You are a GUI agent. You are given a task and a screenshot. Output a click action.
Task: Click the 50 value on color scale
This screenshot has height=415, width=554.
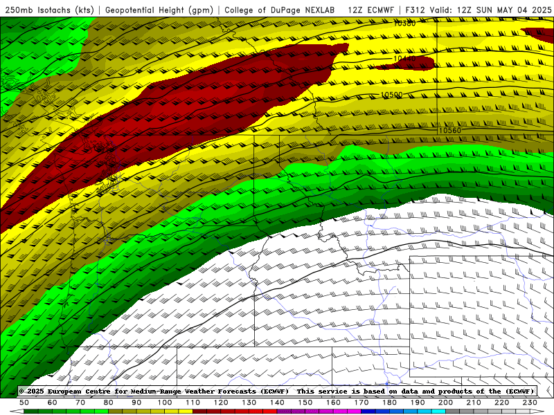(x=24, y=403)
